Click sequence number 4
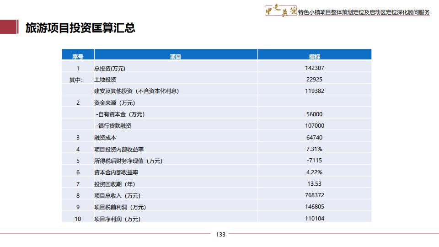 pyautogui.click(x=78, y=149)
